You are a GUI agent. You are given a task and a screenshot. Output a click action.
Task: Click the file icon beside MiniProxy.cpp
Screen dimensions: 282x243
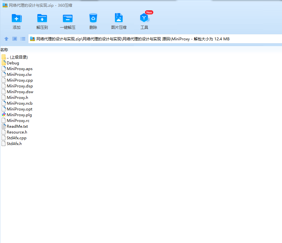(4, 80)
